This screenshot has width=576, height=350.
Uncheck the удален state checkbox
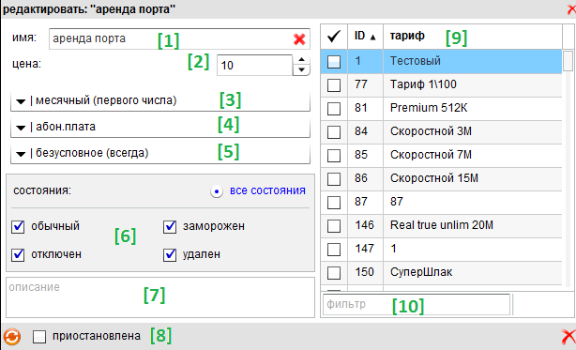coord(170,254)
